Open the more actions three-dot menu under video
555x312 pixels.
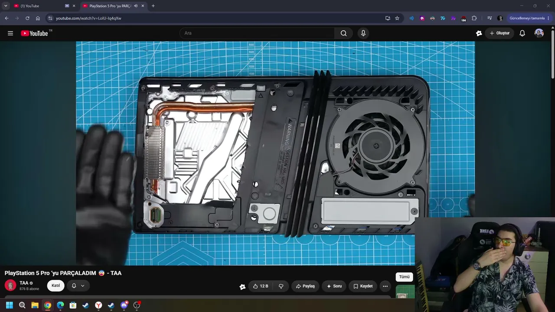point(385,286)
